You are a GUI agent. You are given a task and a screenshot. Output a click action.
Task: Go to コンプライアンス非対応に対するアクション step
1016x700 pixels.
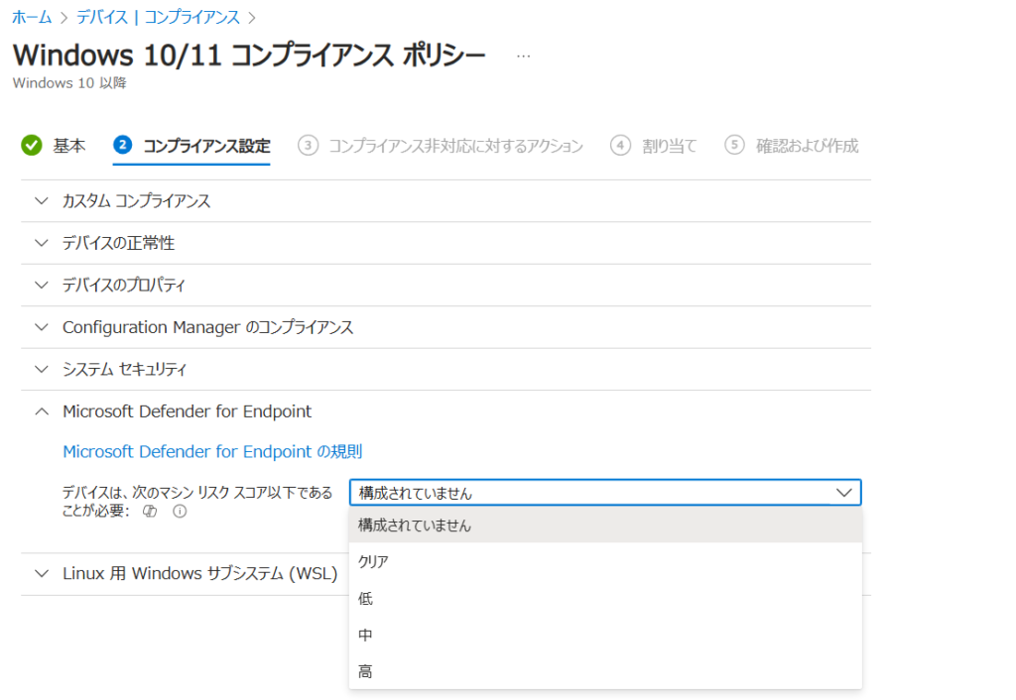pyautogui.click(x=441, y=146)
